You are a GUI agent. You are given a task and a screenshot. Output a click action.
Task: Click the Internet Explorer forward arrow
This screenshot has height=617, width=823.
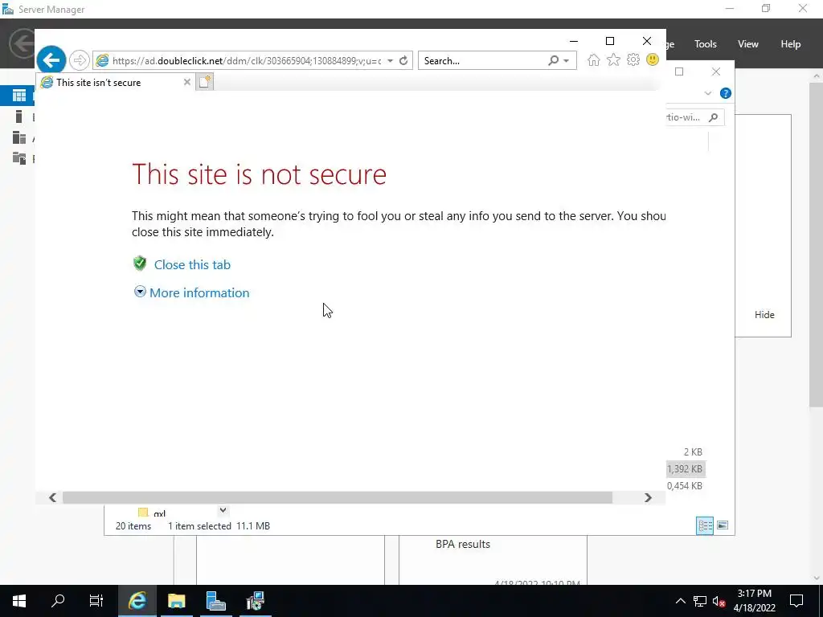pos(80,60)
